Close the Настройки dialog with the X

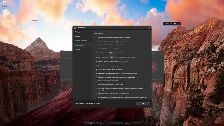(149, 27)
